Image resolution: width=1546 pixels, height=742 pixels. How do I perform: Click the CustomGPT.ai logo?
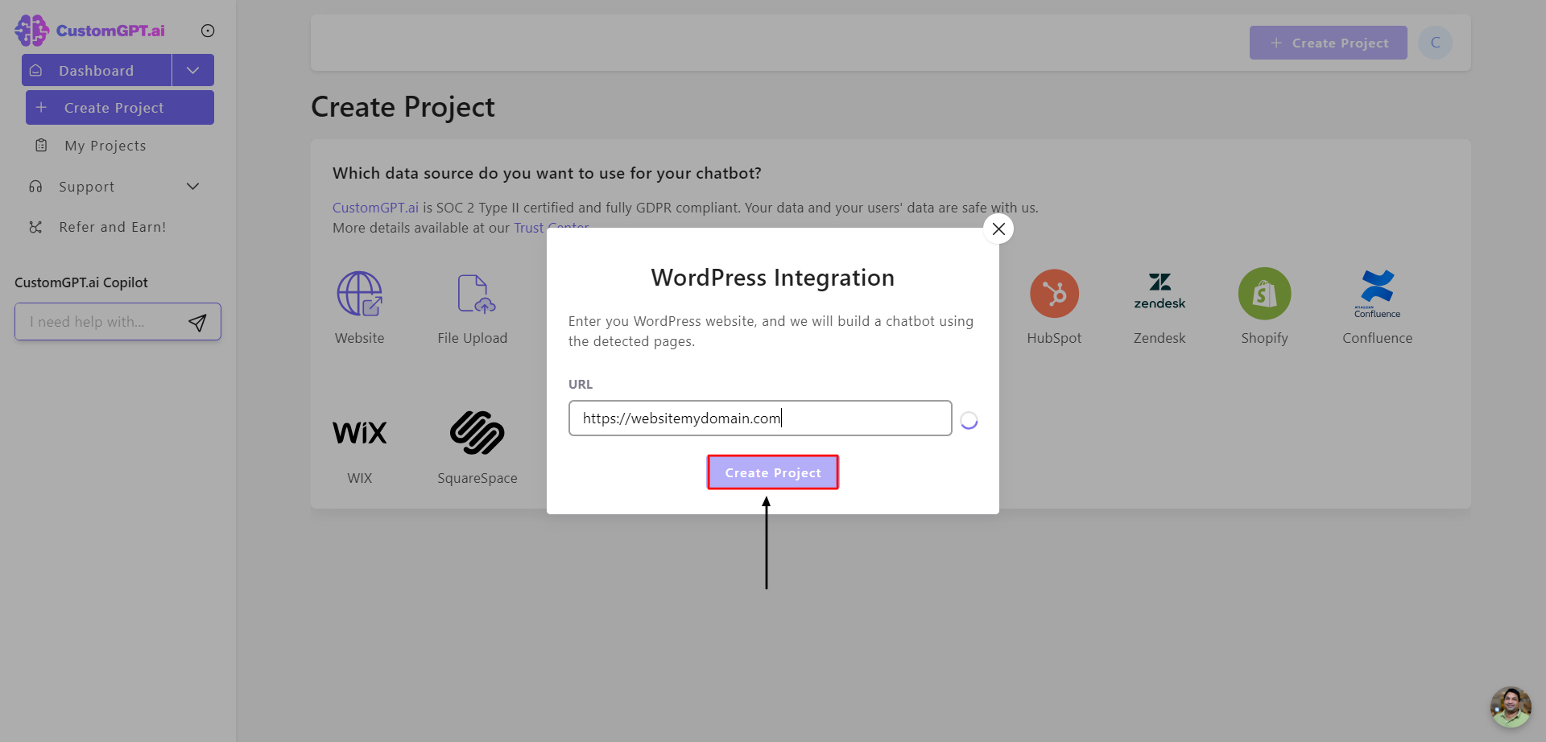pos(90,31)
